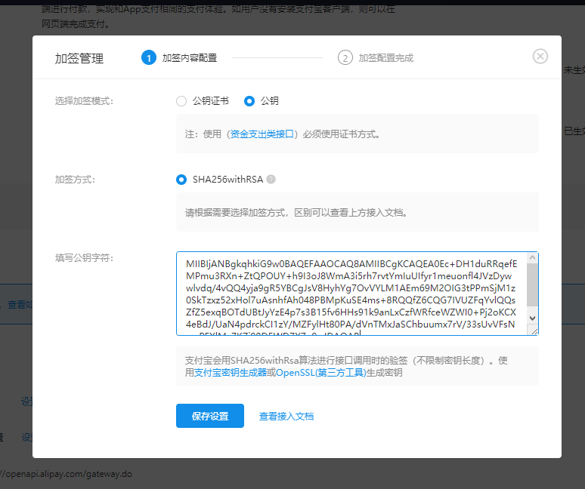Click the 加签管理 dialog title
585x489 pixels.
pyautogui.click(x=79, y=58)
